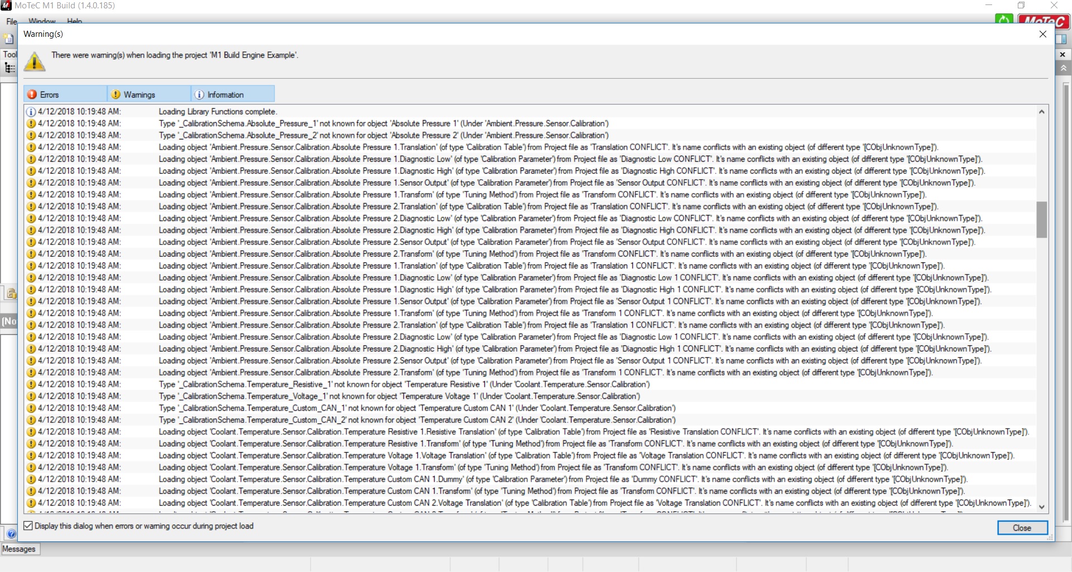
Task: Click the panel layout icon below MoTeC logo
Action: point(1061,39)
